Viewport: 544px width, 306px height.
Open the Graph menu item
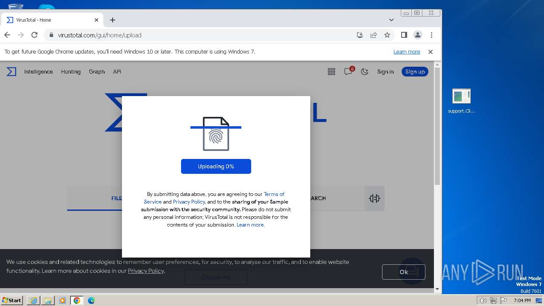[96, 72]
